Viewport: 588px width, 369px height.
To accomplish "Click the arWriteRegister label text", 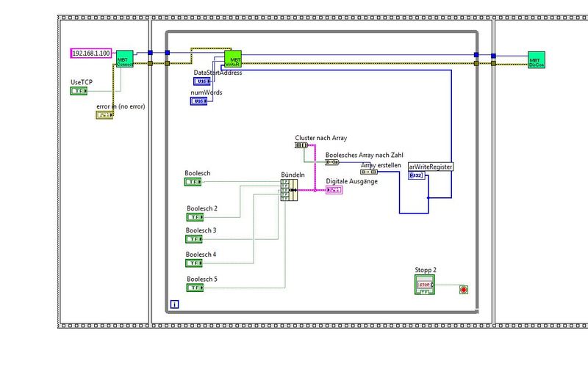I will tap(431, 167).
